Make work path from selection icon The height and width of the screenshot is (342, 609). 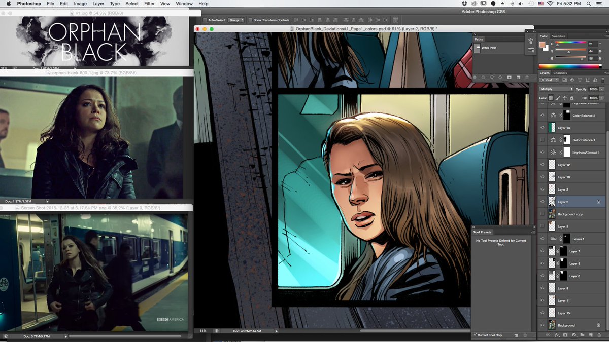tap(500, 77)
